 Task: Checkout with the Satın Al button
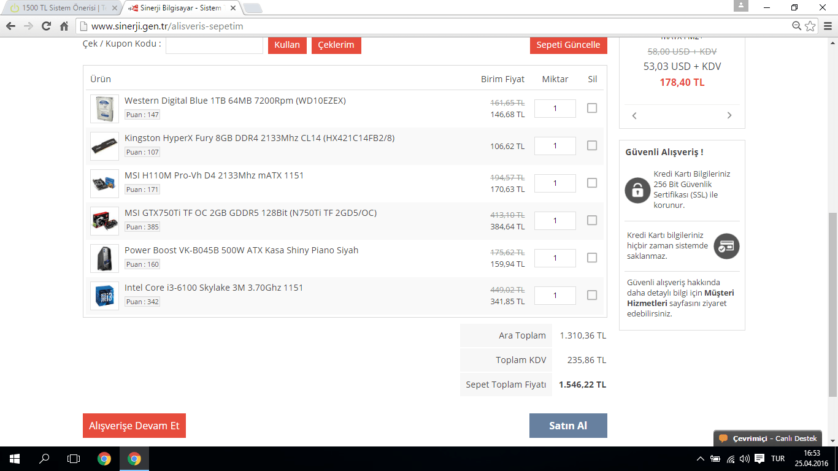pos(568,426)
